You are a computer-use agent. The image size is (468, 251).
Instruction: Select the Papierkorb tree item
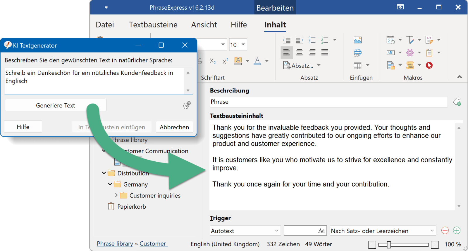(x=127, y=206)
